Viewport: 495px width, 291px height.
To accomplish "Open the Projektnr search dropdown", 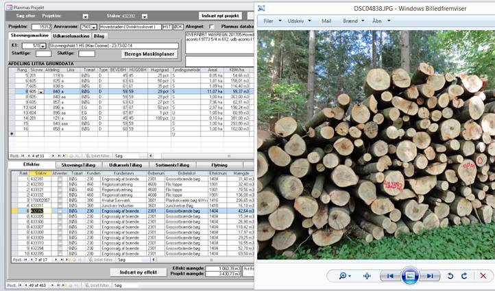I will point(85,16).
